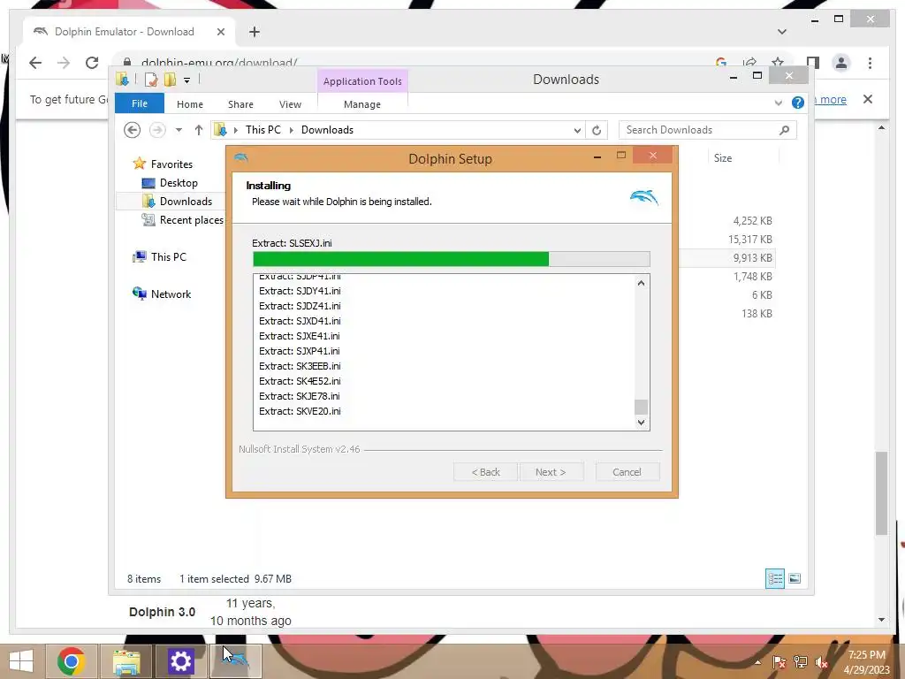
Task: Click the install log scrollbar thumb
Action: 641,407
